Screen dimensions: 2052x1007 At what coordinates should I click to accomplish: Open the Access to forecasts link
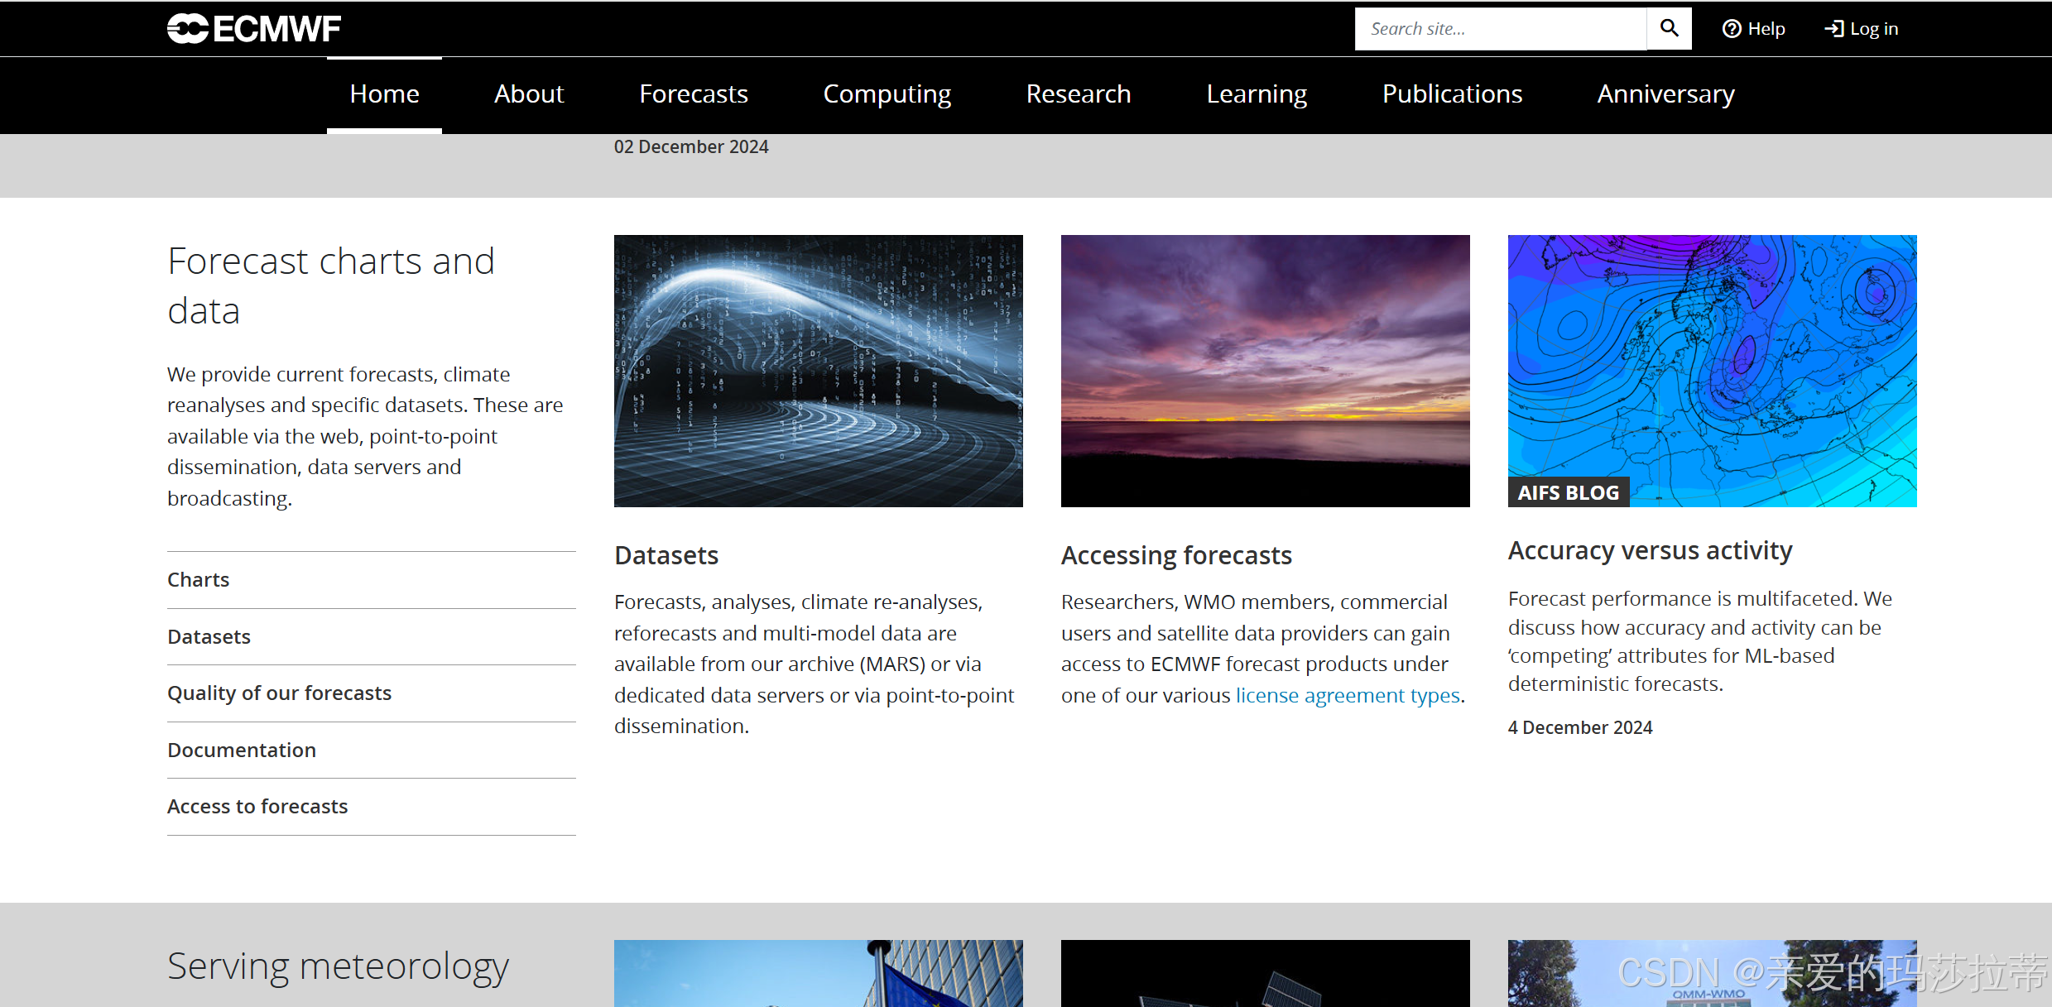click(257, 807)
